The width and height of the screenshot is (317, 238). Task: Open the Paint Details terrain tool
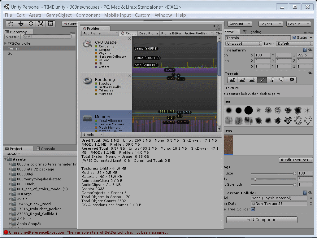point(282,80)
